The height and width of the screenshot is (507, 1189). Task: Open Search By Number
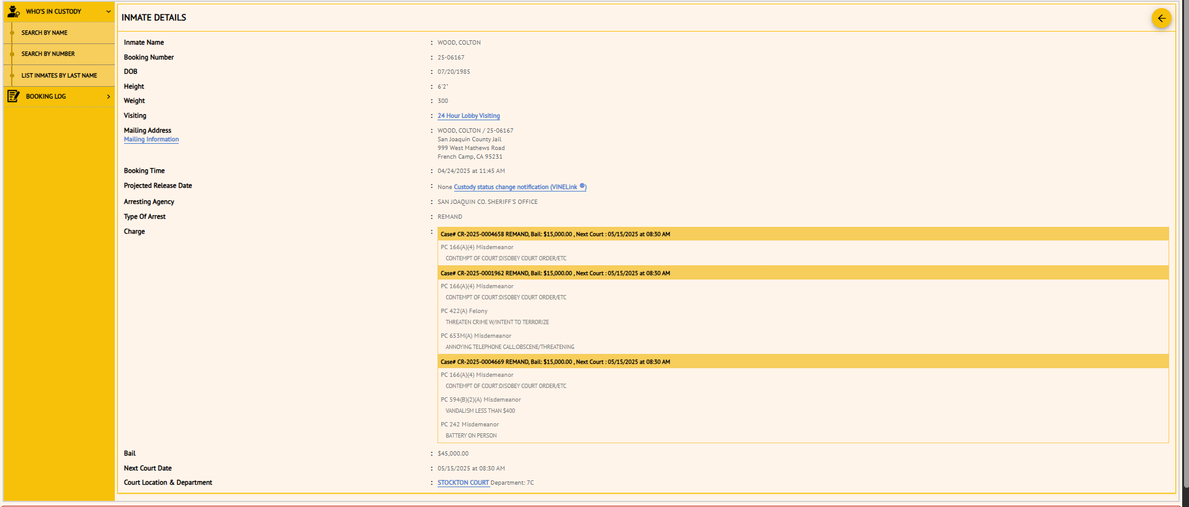pos(59,54)
